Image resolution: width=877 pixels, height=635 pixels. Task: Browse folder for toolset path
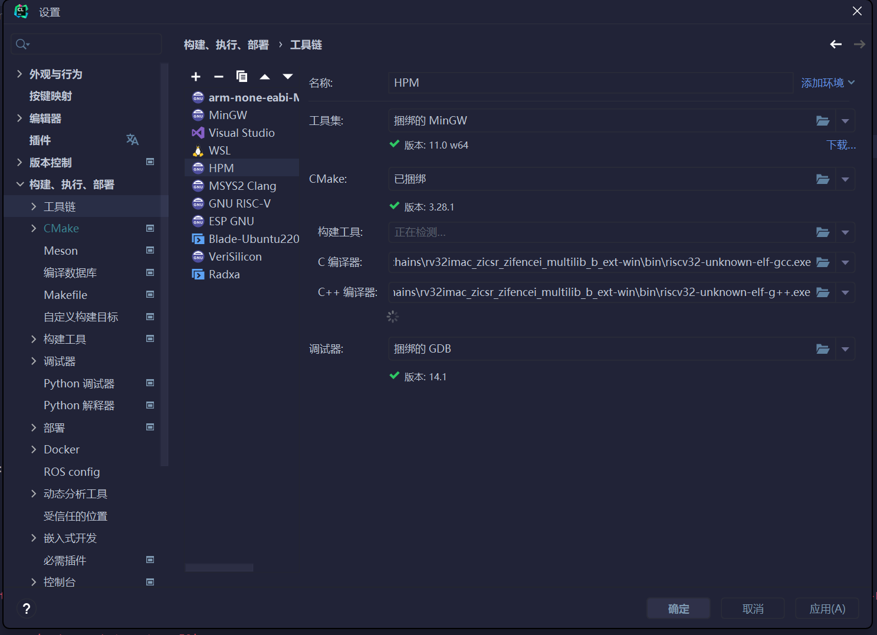[x=823, y=121]
